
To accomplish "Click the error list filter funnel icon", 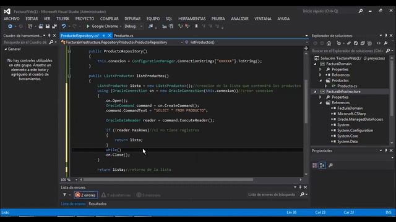I will (x=64, y=195).
